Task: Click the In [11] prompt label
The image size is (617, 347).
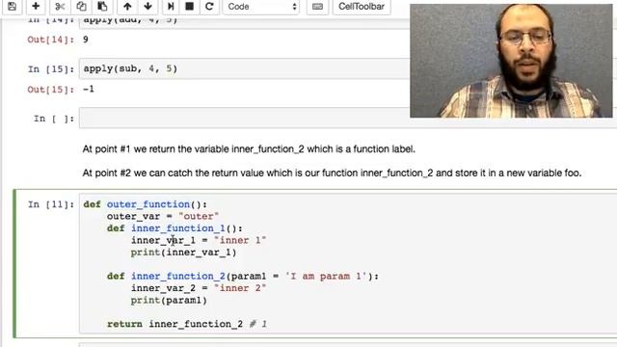Action: tap(51, 204)
